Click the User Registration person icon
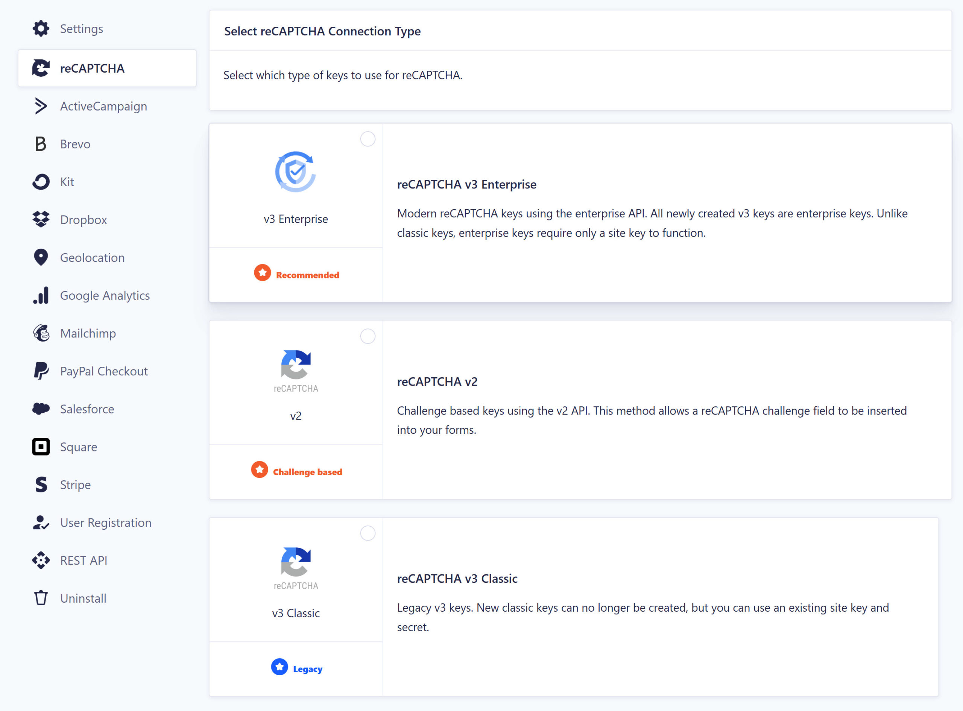The height and width of the screenshot is (711, 963). point(41,523)
